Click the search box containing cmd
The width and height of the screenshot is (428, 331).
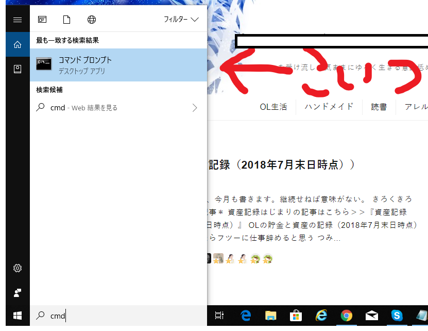(x=118, y=316)
